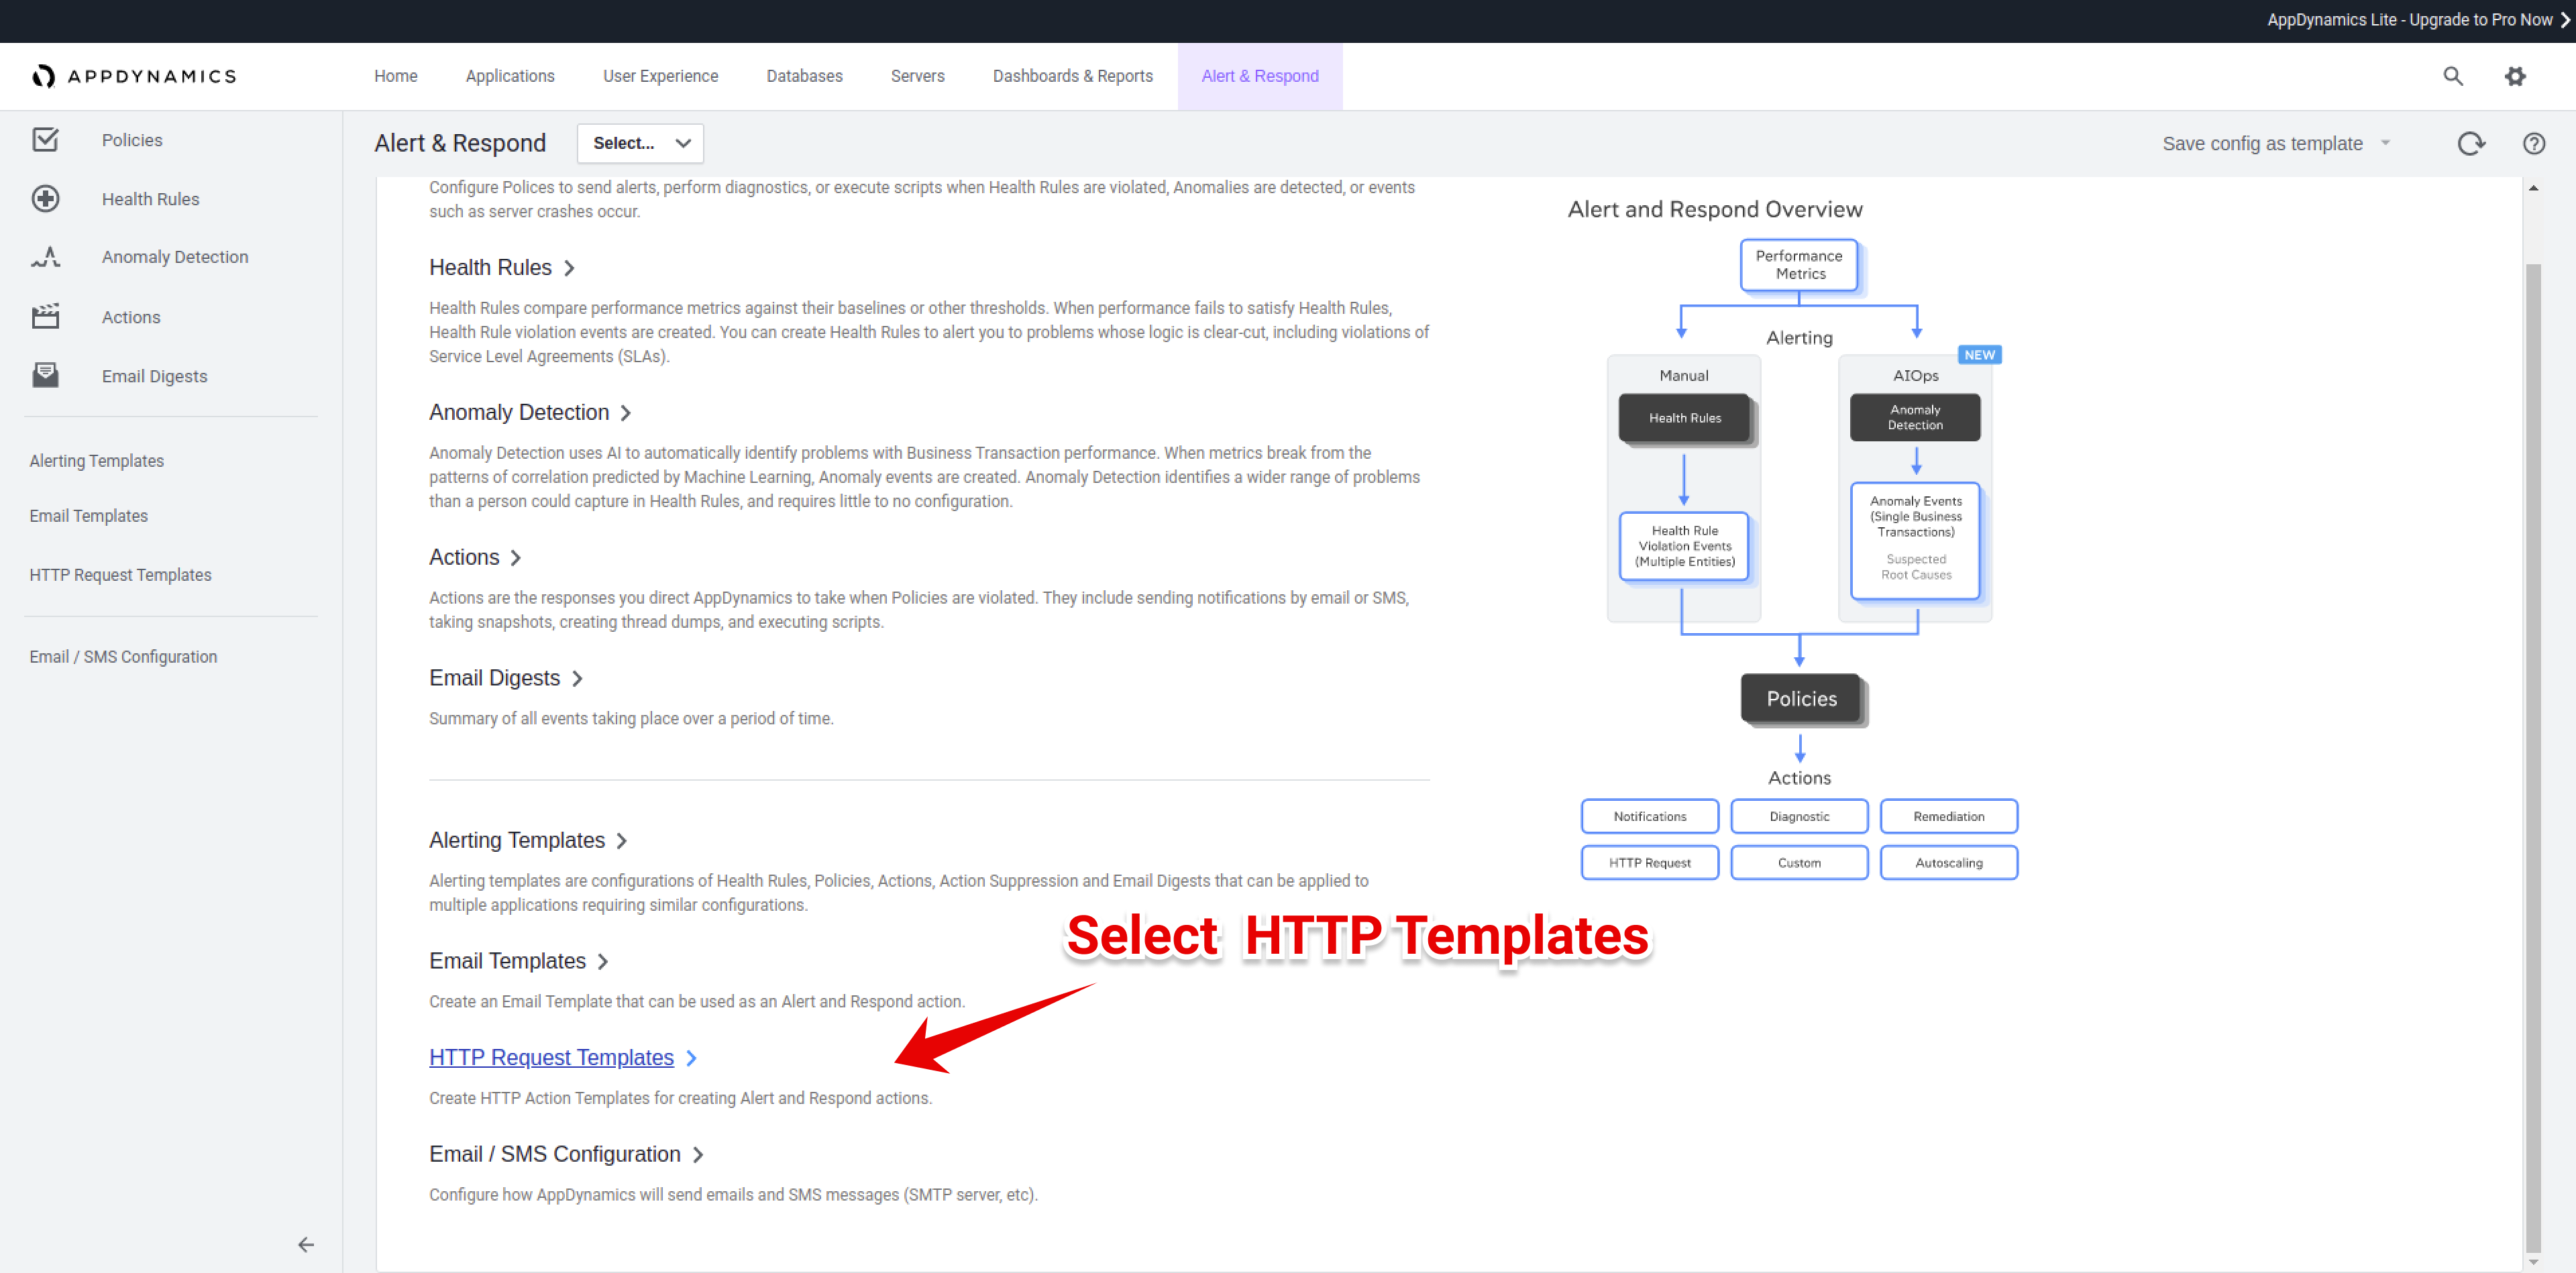Open Email / SMS Configuration in the sidebar
Viewport: 2576px width, 1273px height.
[x=123, y=656]
